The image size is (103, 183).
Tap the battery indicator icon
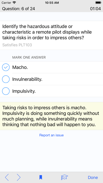click(98, 3)
